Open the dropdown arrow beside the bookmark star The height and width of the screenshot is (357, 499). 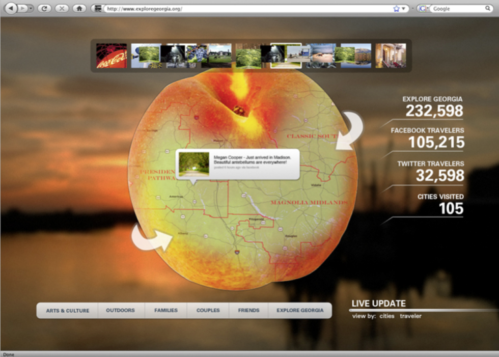tap(403, 9)
